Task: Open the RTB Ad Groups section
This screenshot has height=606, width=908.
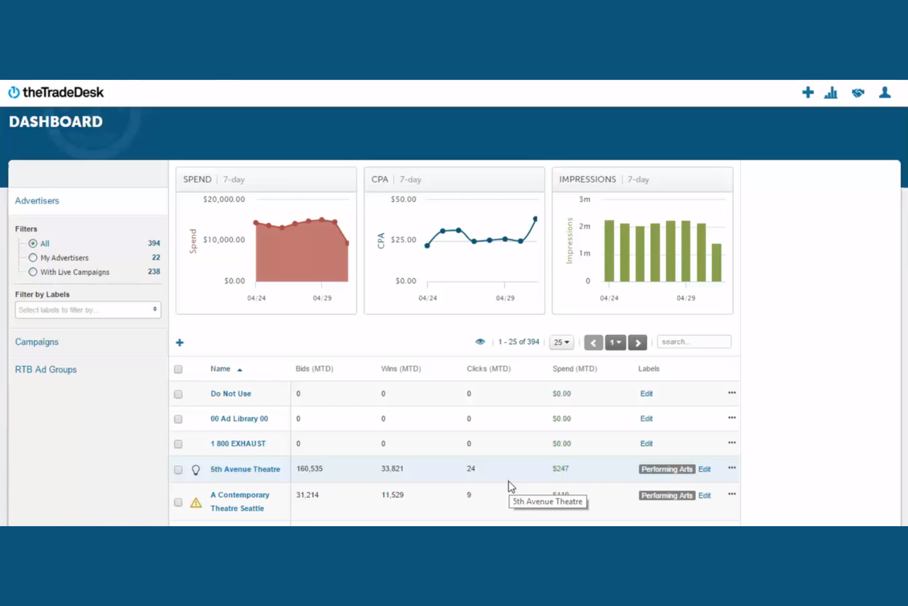Action: pos(46,370)
